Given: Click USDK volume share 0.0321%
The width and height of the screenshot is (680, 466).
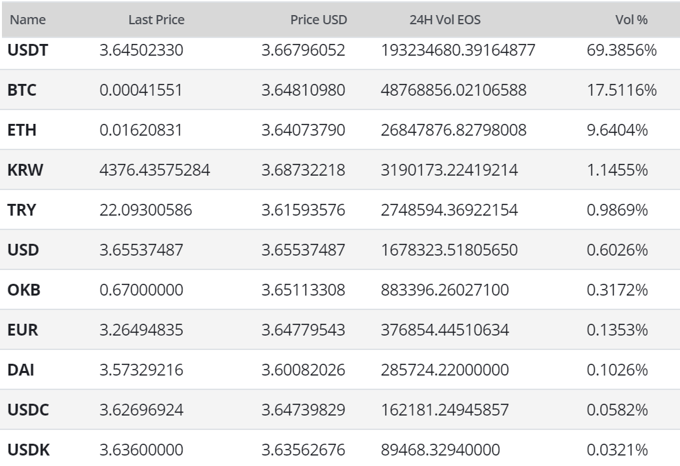Looking at the screenshot, I should pos(618,450).
